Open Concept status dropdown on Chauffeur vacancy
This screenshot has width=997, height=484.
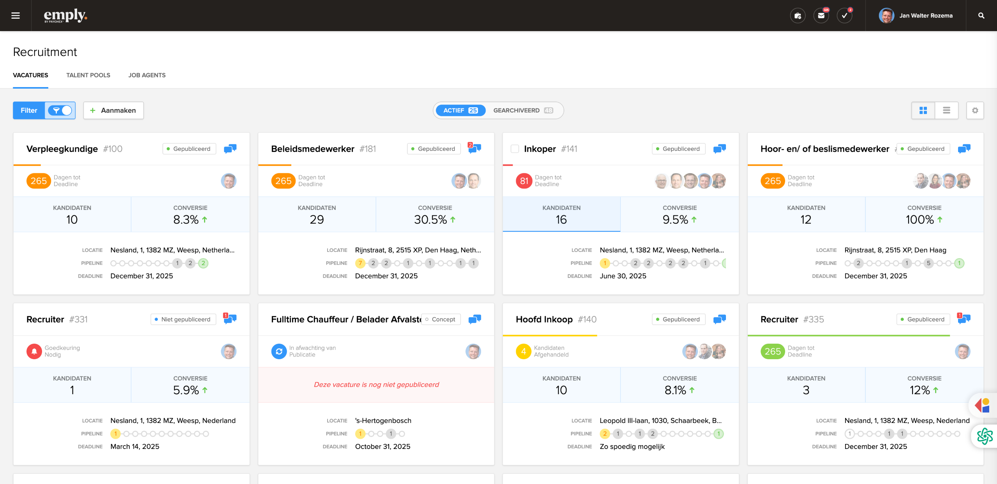pyautogui.click(x=440, y=319)
